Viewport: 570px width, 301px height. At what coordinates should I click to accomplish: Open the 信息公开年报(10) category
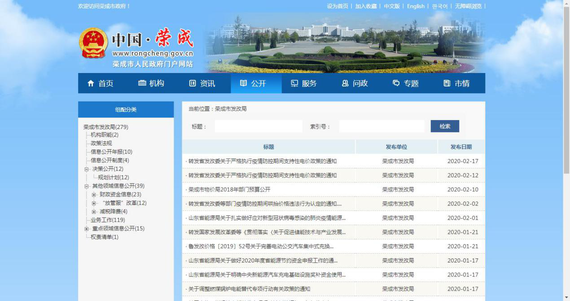[x=111, y=152]
